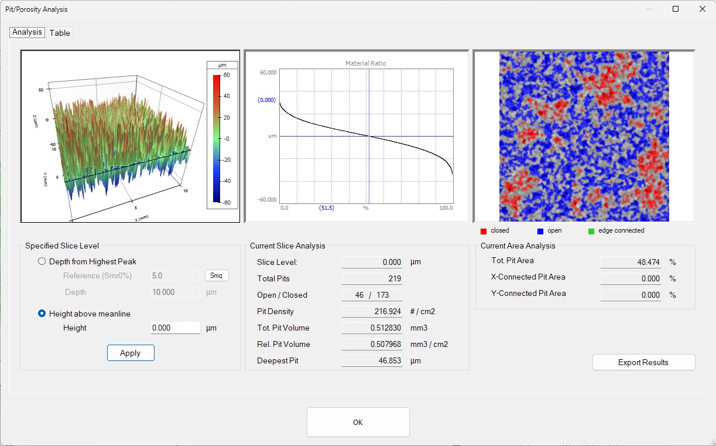716x446 pixels.
Task: Export the pit analysis results
Action: pyautogui.click(x=643, y=362)
